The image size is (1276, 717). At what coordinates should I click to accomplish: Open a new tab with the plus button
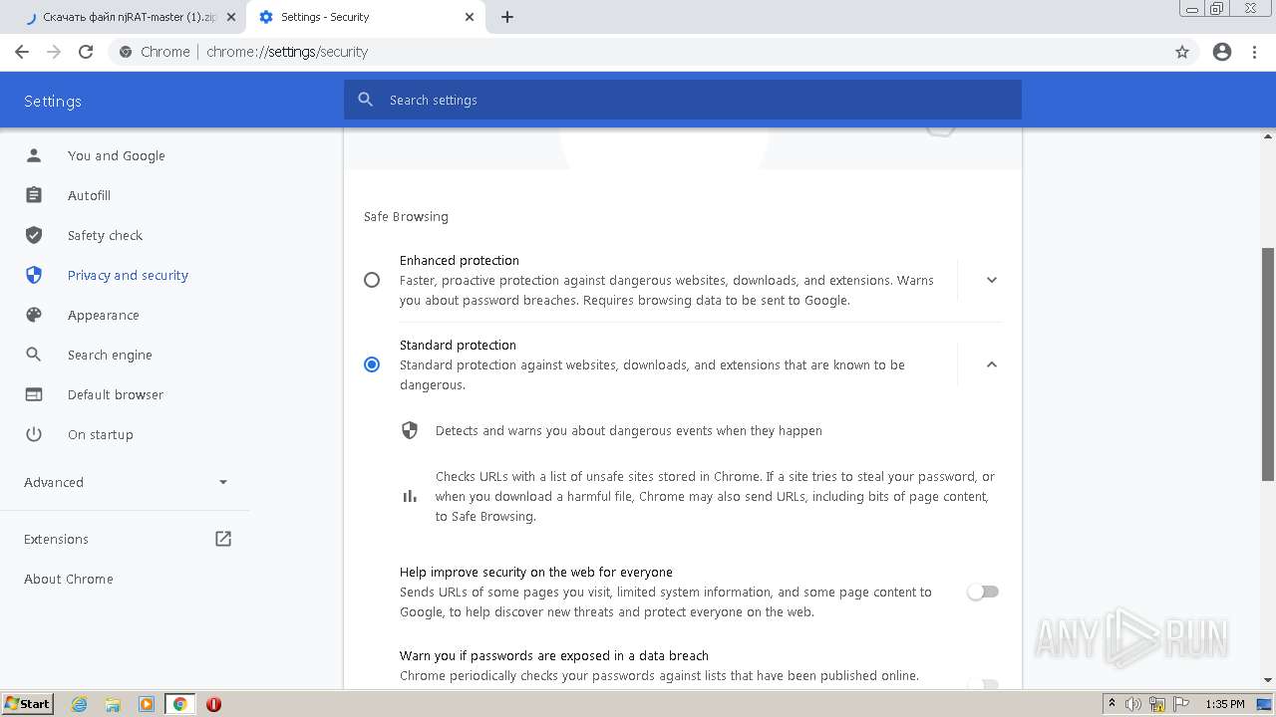click(507, 17)
